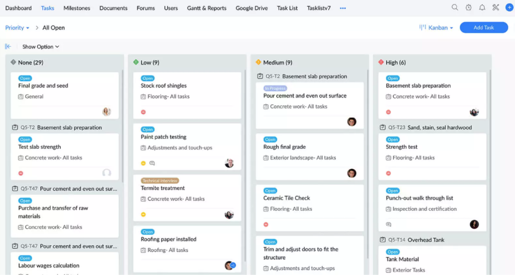Open comment icon on Paint patch testing

coord(152,163)
